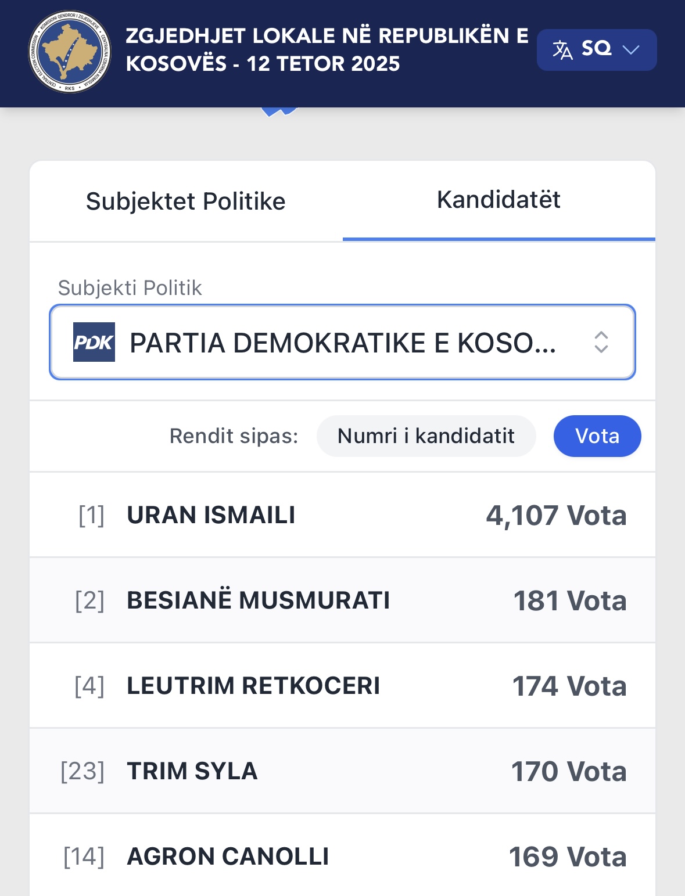The width and height of the screenshot is (685, 896).
Task: Click the translate language icon
Action: click(x=562, y=50)
